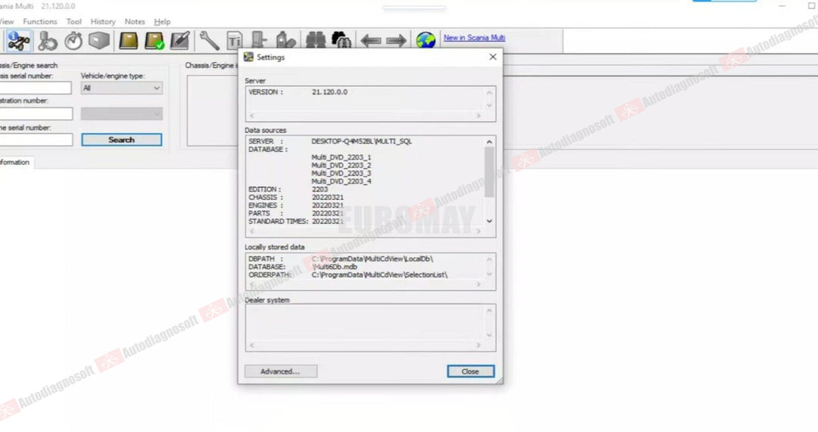Select the Multi_DVD_2203_2 database entry
Image resolution: width=818 pixels, height=432 pixels.
tap(341, 165)
